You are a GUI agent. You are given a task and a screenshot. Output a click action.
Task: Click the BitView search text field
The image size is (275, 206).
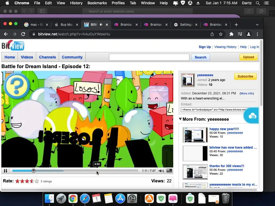pyautogui.click(x=149, y=57)
